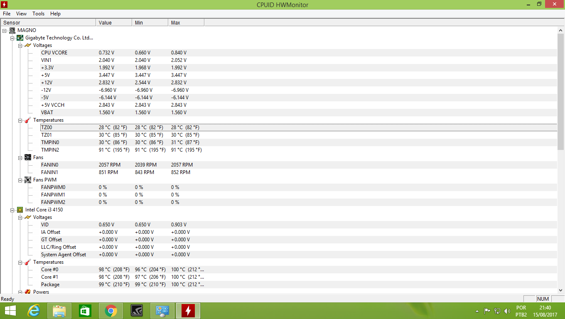This screenshot has height=319, width=565.
Task: Collapse the Intel Core i3 4150 node
Action: 12,210
